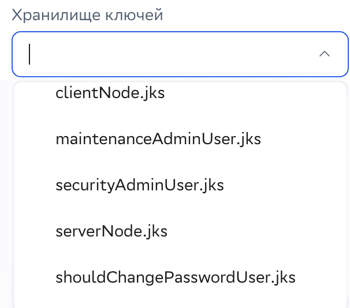Pick the should-change-password user keystore

pos(176,277)
